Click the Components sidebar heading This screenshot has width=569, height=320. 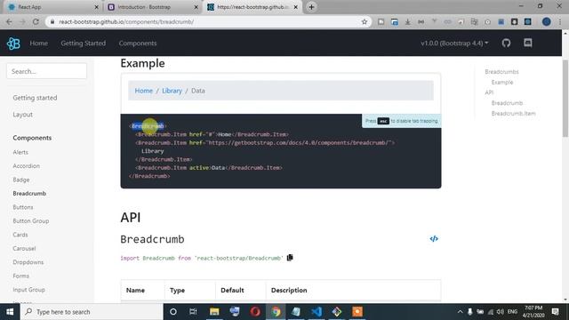tap(32, 138)
